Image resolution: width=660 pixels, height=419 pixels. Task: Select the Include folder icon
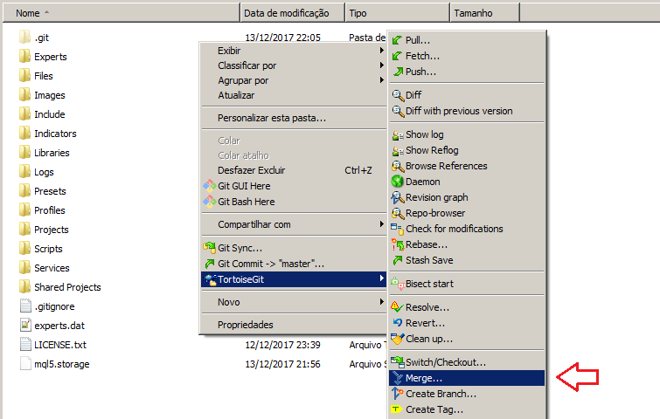[x=24, y=113]
